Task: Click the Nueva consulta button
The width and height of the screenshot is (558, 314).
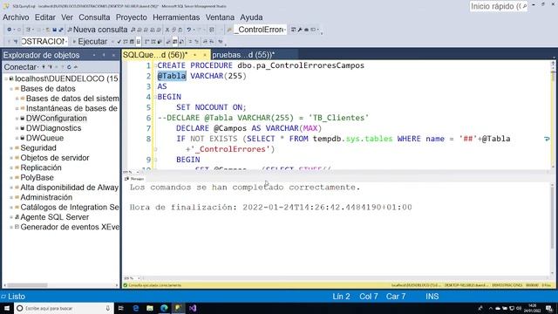Action: (x=97, y=30)
